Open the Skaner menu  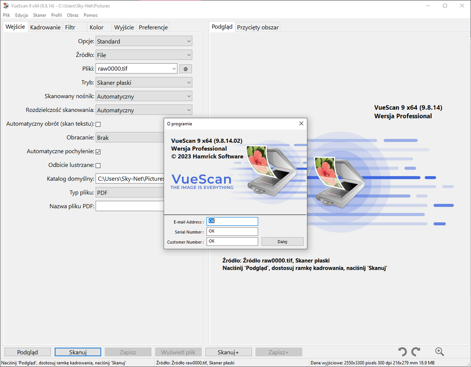click(x=39, y=15)
